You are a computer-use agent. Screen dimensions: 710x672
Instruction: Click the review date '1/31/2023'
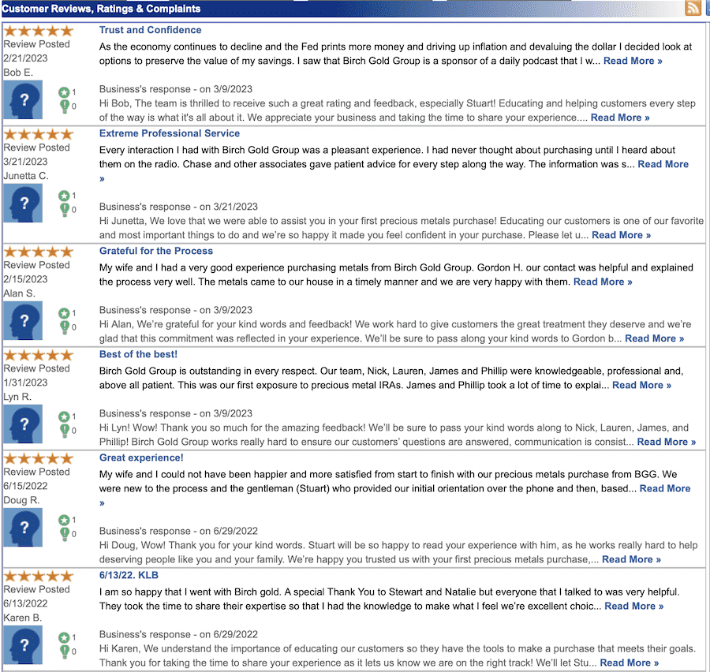click(x=25, y=383)
